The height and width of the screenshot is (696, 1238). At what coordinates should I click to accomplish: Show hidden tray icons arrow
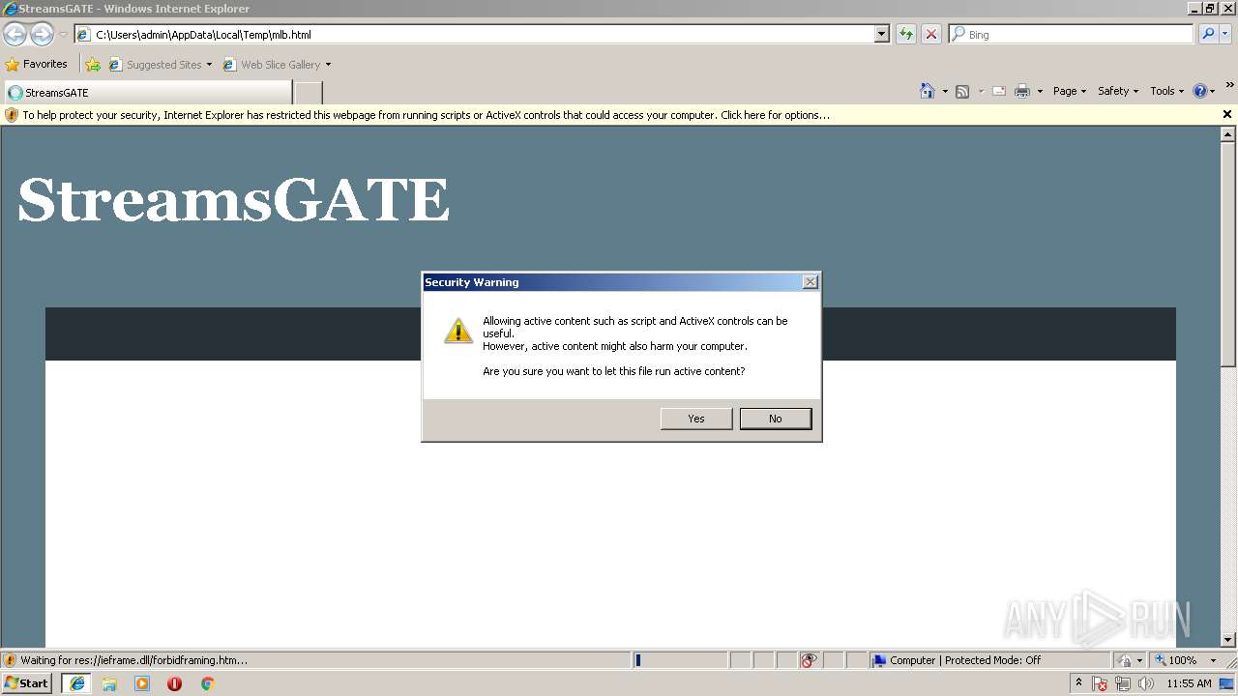click(1079, 683)
